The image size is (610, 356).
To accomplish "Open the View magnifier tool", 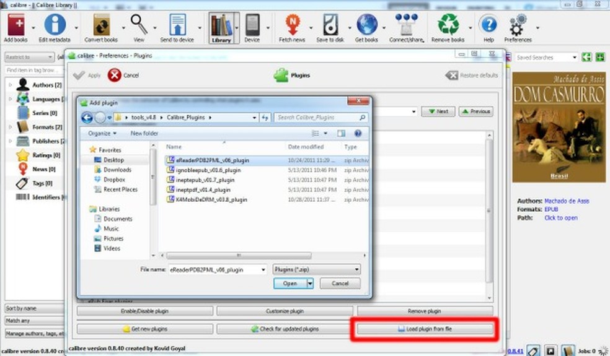I will [x=139, y=25].
